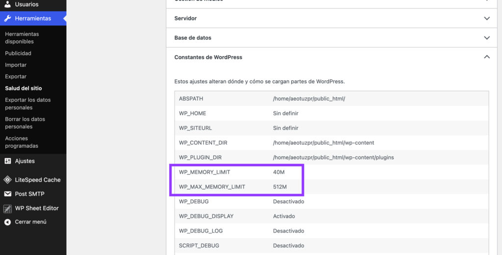This screenshot has width=502, height=255.
Task: Click the wp-content/plugins path value
Action: (x=333, y=158)
